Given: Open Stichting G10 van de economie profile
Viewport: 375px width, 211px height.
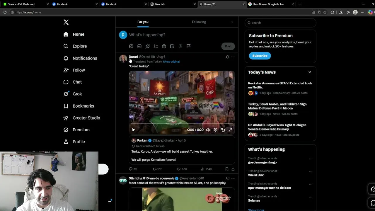Looking at the screenshot, I should coord(151,178).
